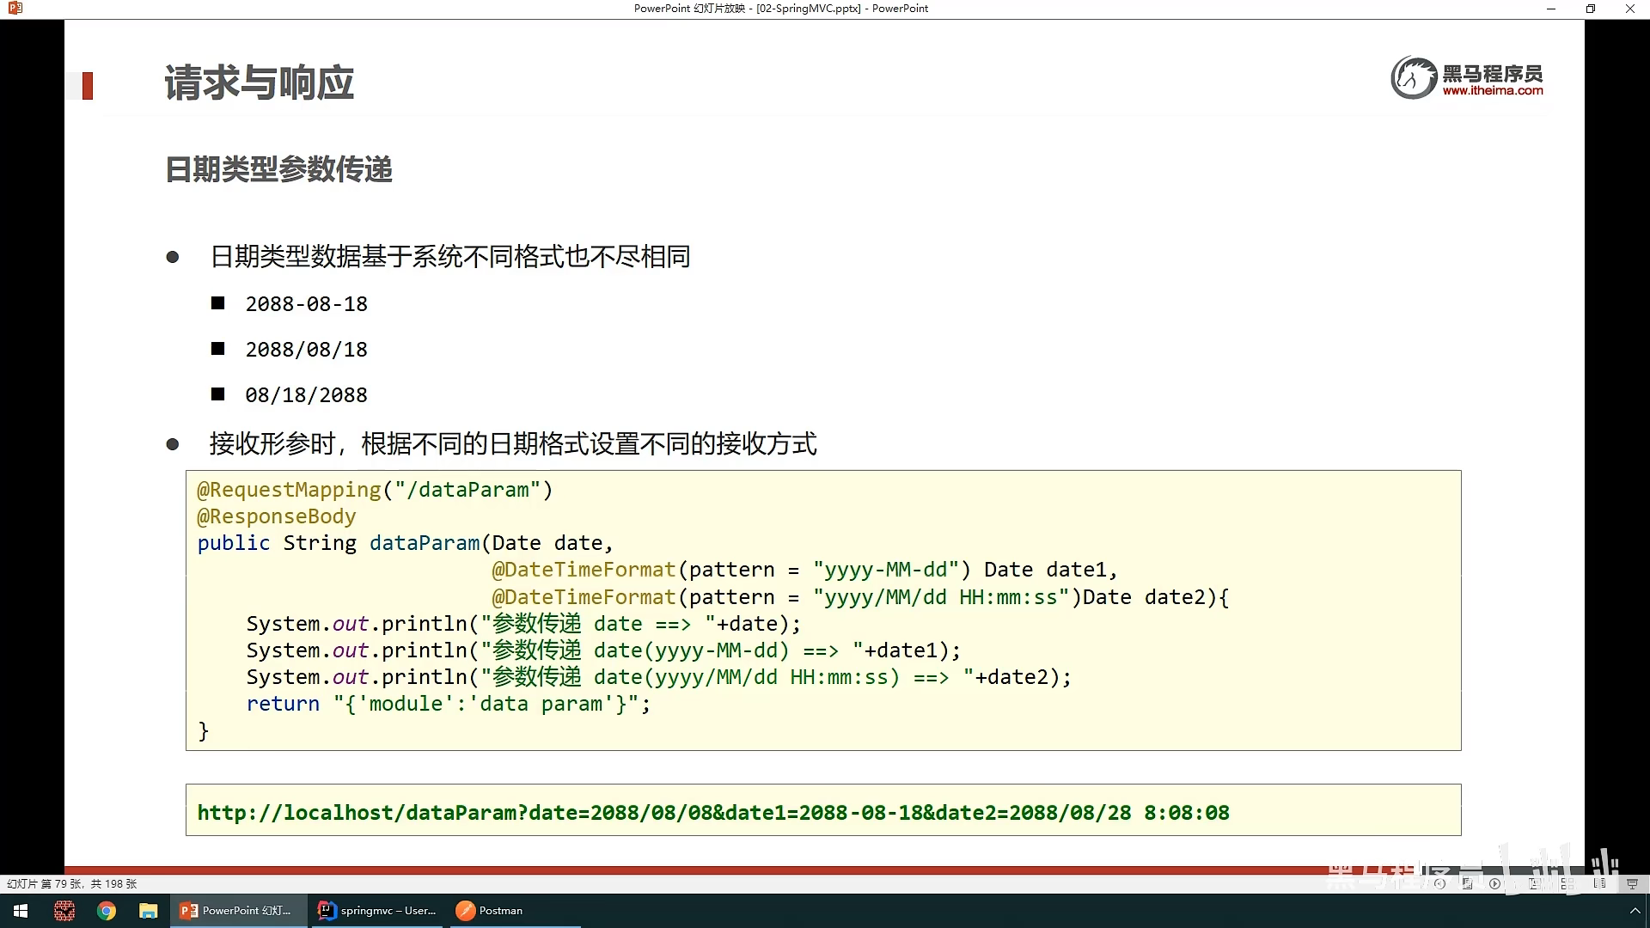The height and width of the screenshot is (928, 1650).
Task: Click the PowerPoint icon in title bar
Action: pyautogui.click(x=15, y=9)
